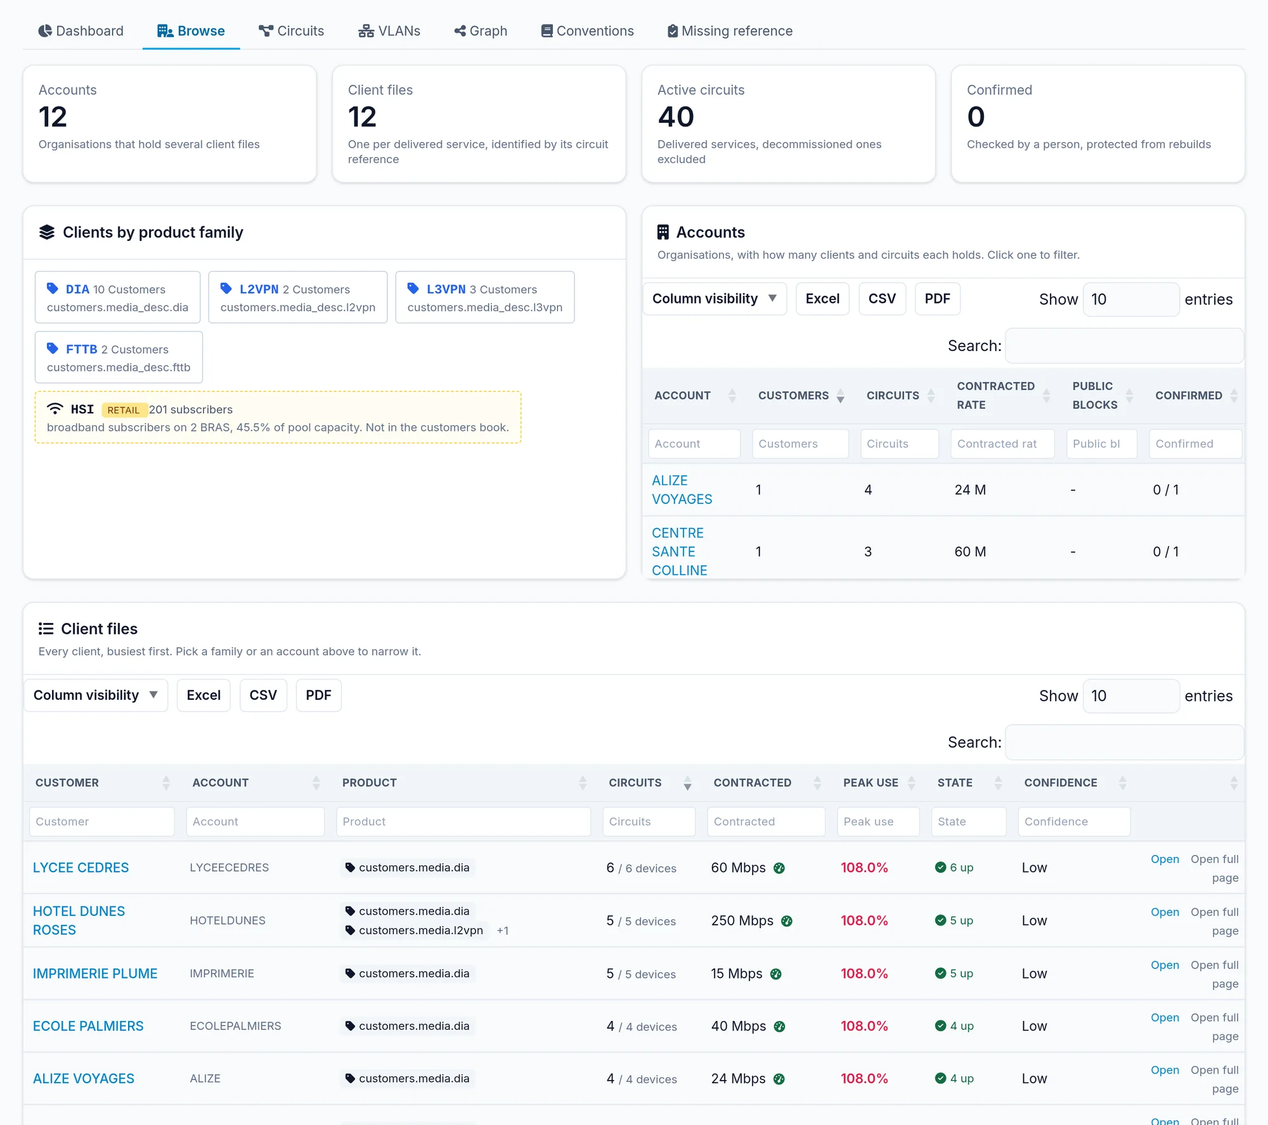Image resolution: width=1268 pixels, height=1125 pixels.
Task: Click the FTTB product tag icon
Action: pyautogui.click(x=53, y=349)
